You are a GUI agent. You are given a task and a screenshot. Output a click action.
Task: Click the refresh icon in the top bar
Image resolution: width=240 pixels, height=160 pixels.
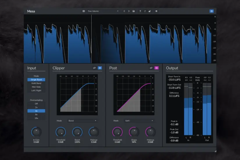[x=145, y=11]
